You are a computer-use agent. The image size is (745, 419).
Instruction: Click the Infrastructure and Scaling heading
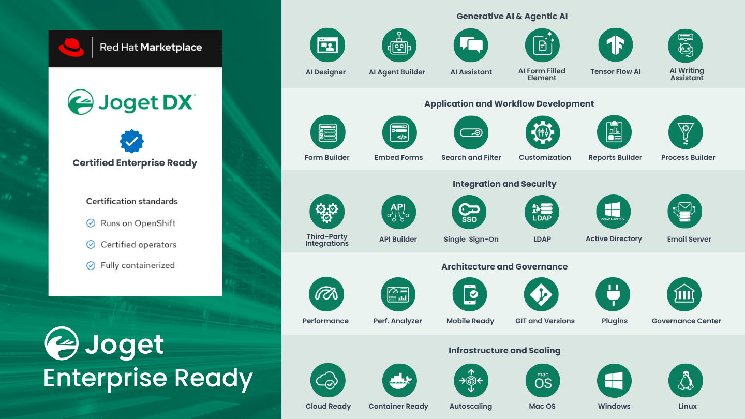(504, 351)
